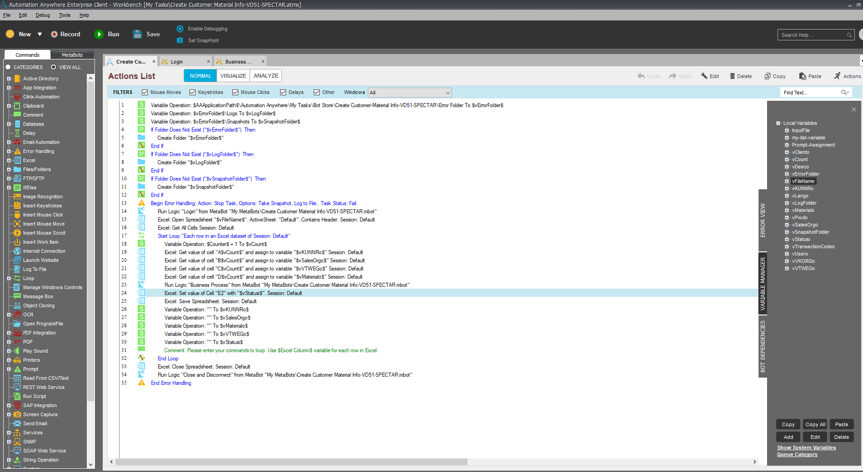Image resolution: width=863 pixels, height=472 pixels.
Task: Expand the vFileName variable node
Action: tap(787, 181)
